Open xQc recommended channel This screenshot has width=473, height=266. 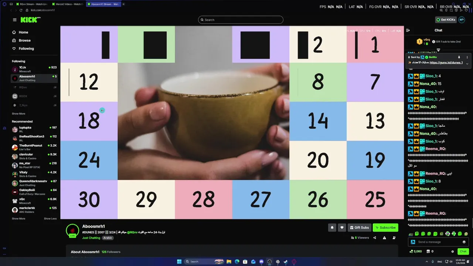pyautogui.click(x=34, y=201)
